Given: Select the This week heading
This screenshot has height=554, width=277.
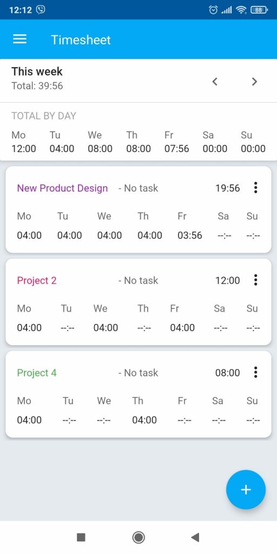Looking at the screenshot, I should (37, 71).
